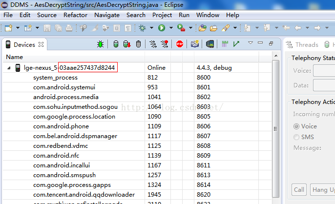Click the Voice status dropdown field
335x204 pixels.
tap(324, 71)
